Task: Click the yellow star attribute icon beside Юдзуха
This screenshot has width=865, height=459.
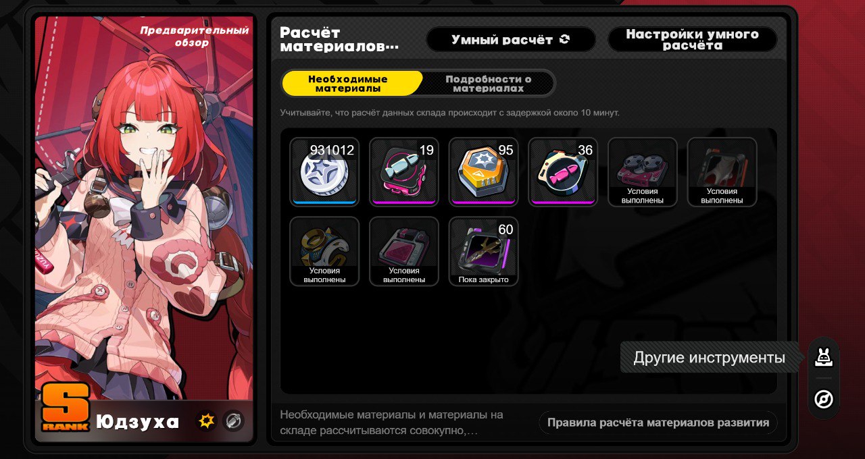Action: 206,421
